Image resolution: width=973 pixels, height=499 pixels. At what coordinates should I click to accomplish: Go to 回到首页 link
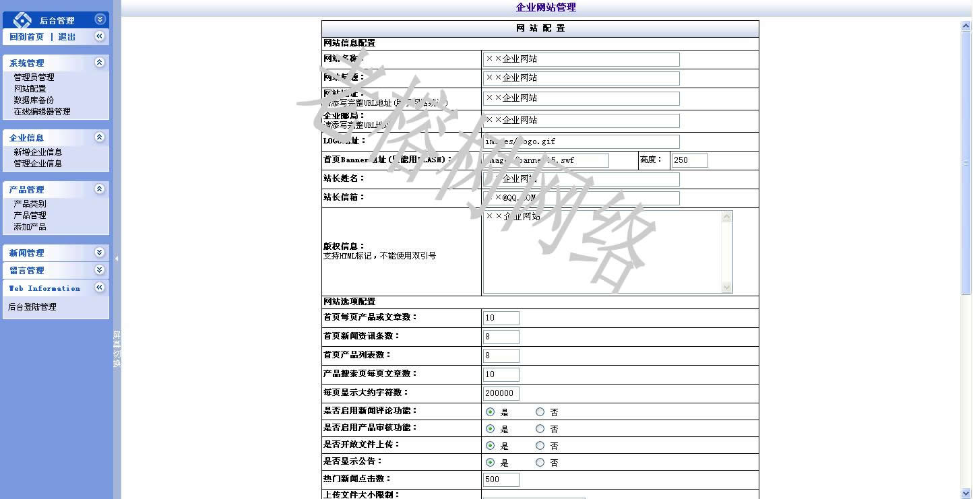tap(26, 37)
